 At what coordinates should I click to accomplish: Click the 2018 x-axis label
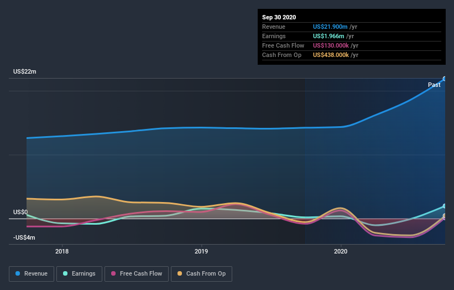click(62, 251)
